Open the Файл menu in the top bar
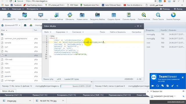Viewport: 186px width, 104px height. coord(5,9)
